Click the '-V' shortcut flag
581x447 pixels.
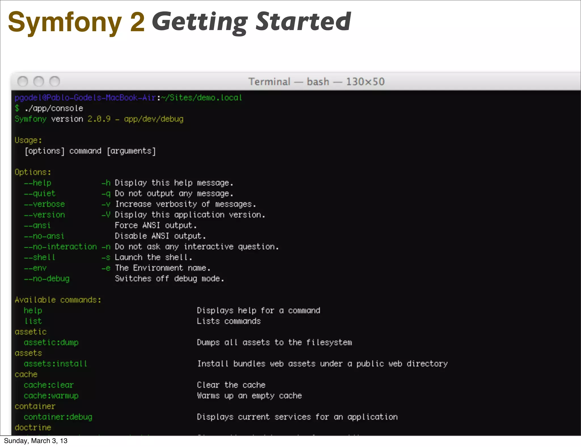point(106,215)
